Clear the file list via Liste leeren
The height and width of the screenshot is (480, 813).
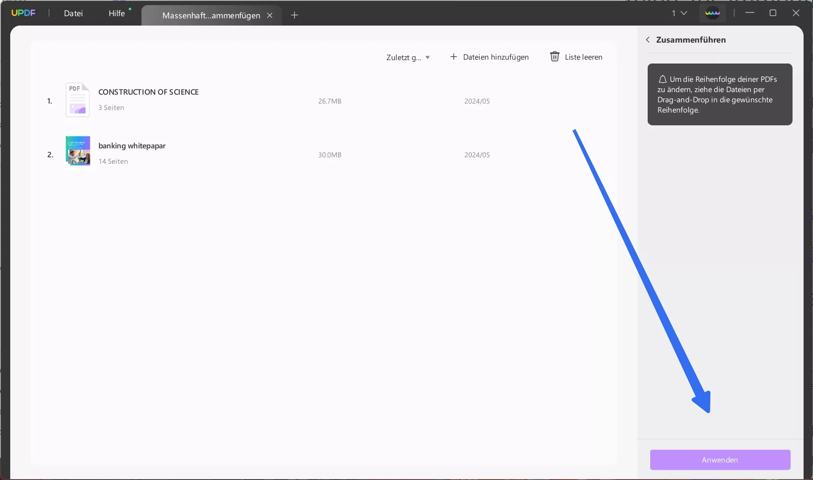(x=584, y=57)
